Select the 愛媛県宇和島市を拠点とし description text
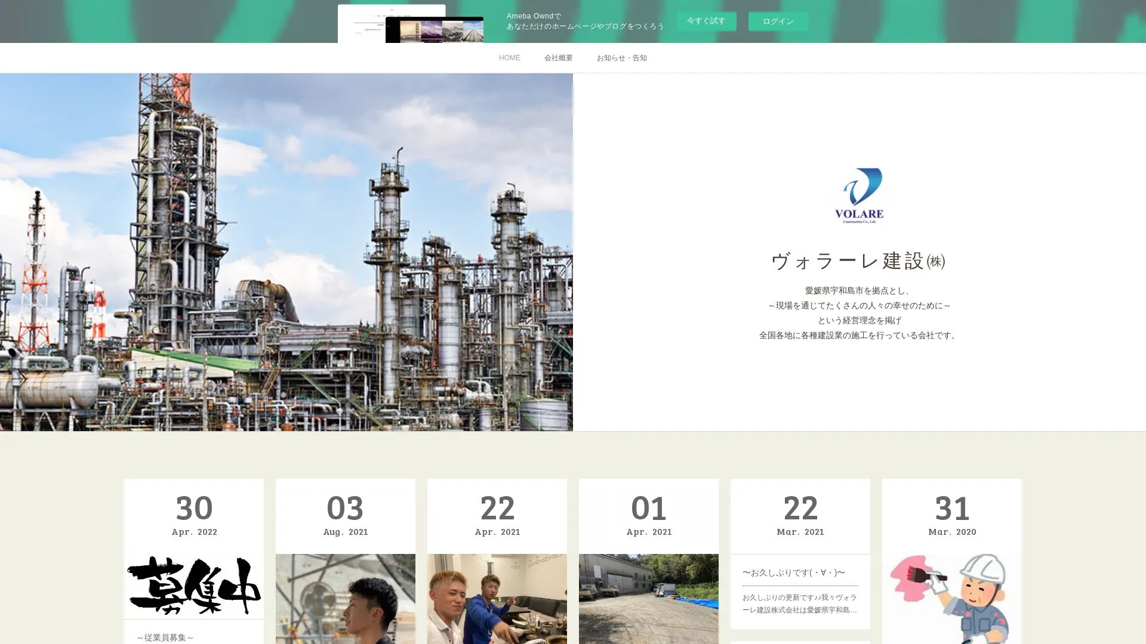 coord(858,290)
